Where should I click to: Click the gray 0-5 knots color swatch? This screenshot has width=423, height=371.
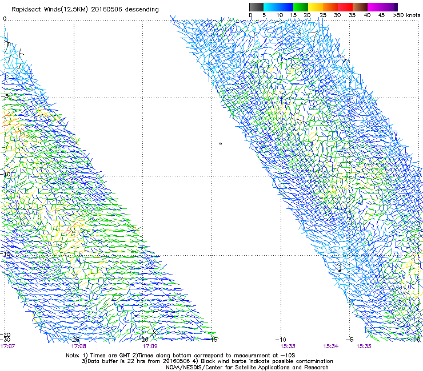click(256, 7)
